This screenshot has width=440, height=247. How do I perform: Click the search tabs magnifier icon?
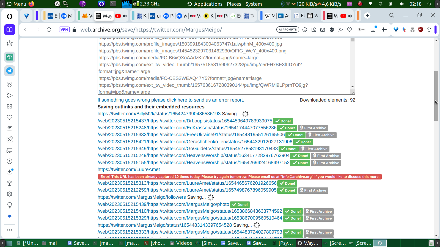392,16
